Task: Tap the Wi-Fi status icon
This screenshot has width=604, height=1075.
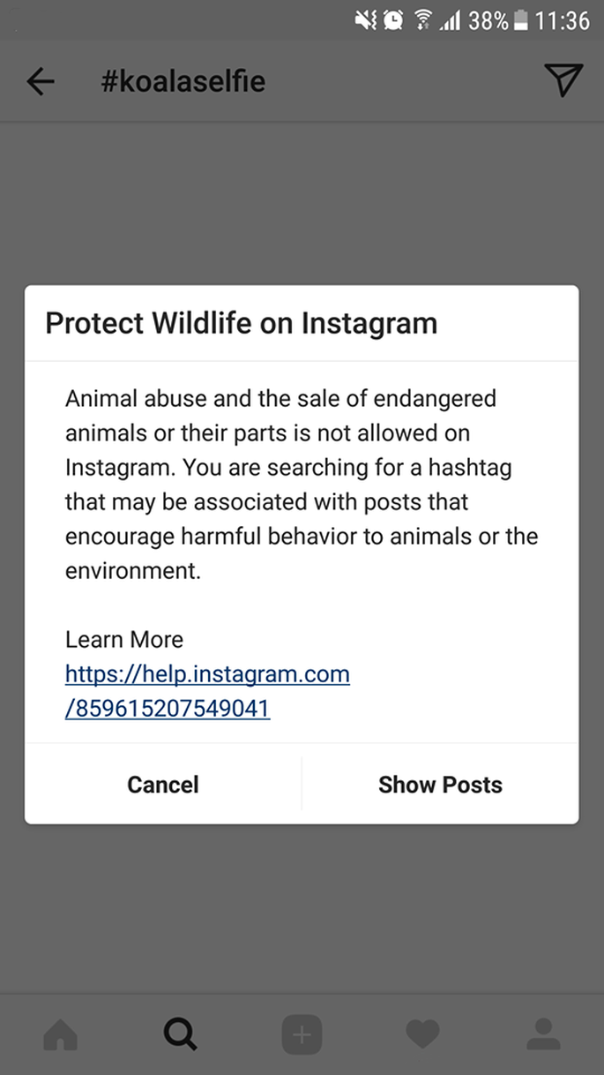Action: (423, 19)
